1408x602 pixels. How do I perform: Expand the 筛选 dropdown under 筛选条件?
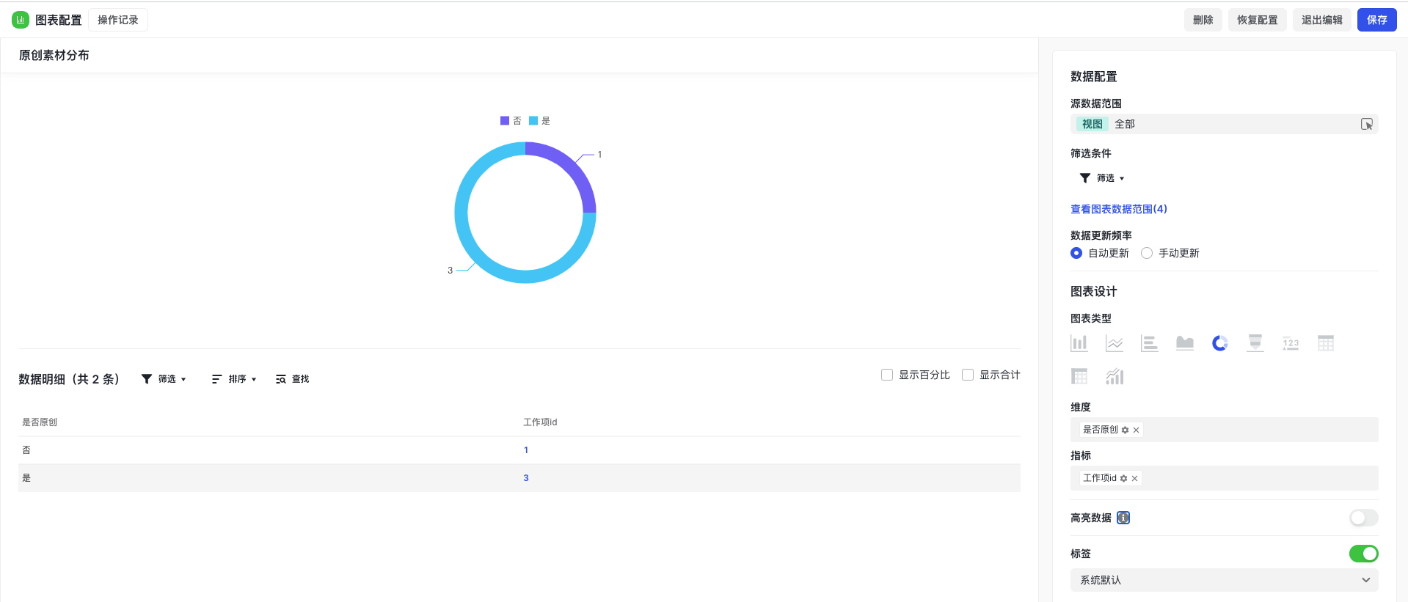(1102, 178)
